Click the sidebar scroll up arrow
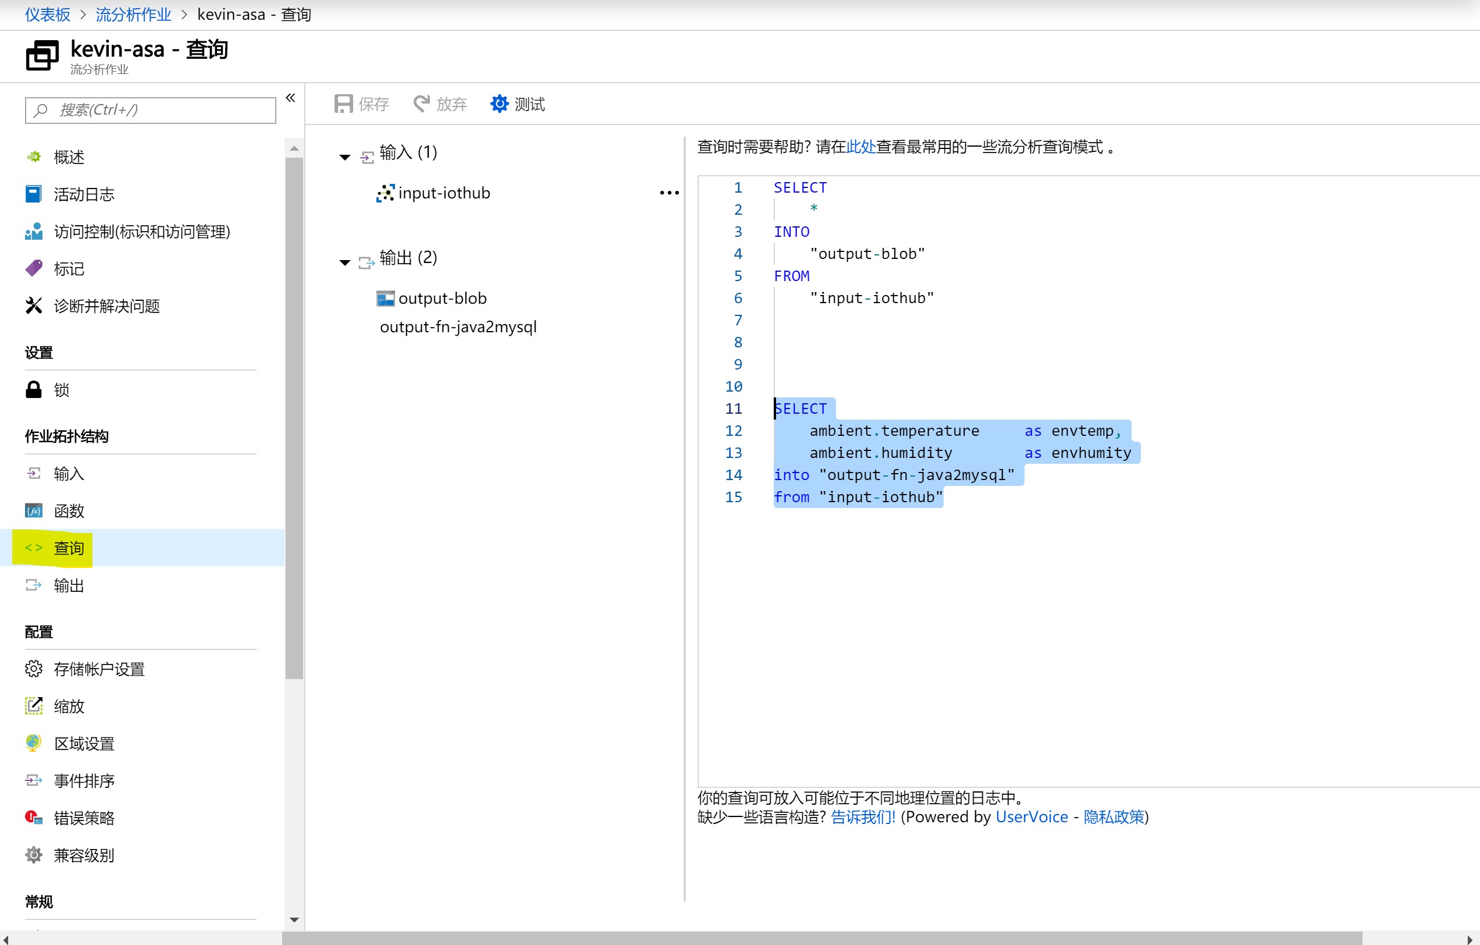Viewport: 1480px width, 945px height. (x=294, y=148)
